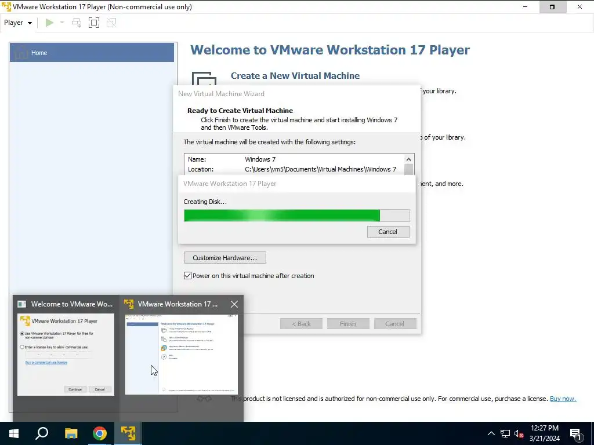Click the Creating Disk progress bar

pyautogui.click(x=296, y=216)
